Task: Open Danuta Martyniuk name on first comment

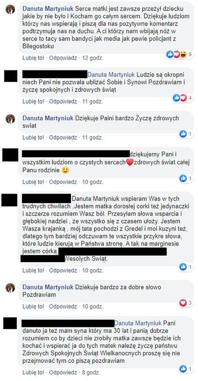Action: tap(48, 9)
